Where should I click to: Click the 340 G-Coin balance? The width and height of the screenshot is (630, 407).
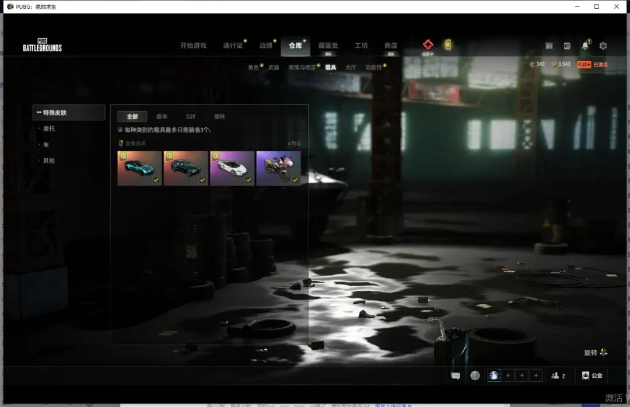537,64
